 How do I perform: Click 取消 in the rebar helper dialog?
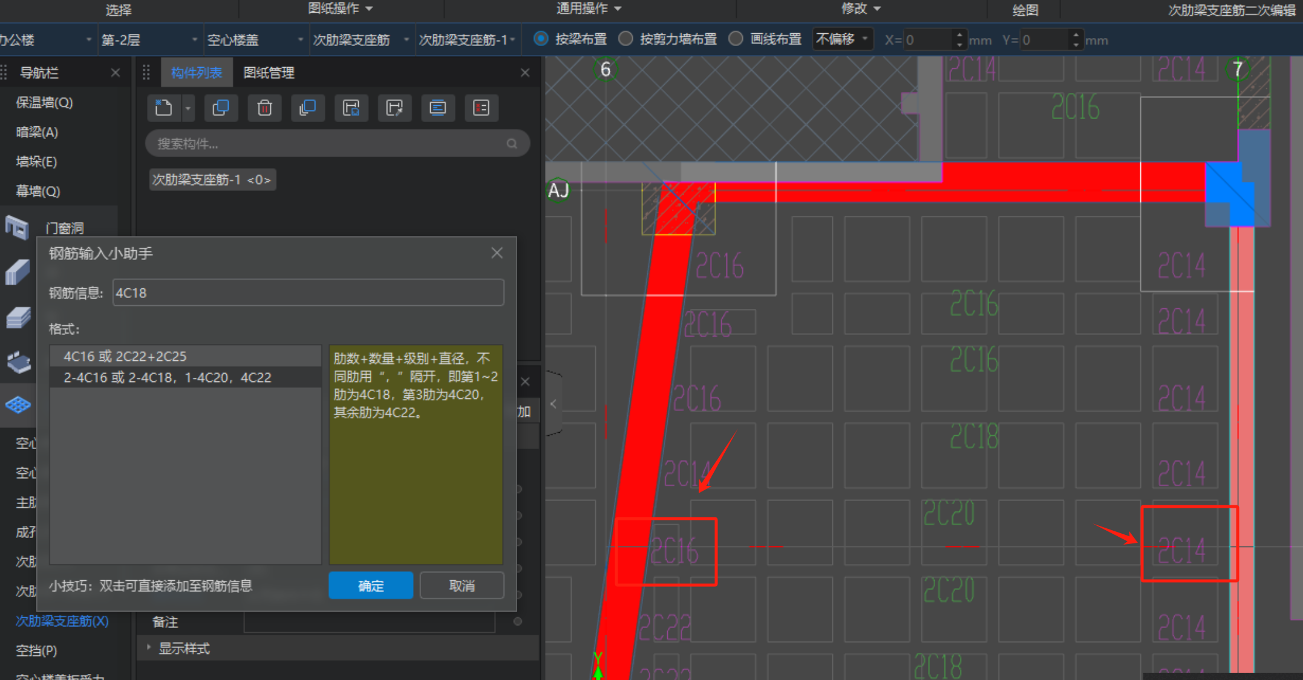(x=462, y=586)
